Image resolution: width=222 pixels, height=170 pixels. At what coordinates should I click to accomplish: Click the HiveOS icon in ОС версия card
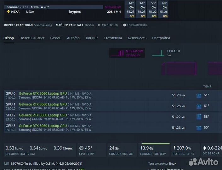click(204, 148)
